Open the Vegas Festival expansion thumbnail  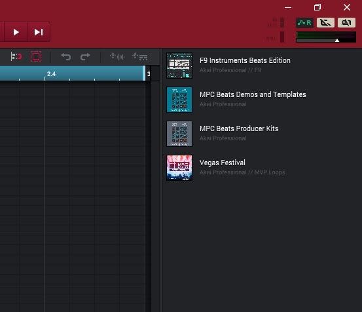tap(179, 168)
